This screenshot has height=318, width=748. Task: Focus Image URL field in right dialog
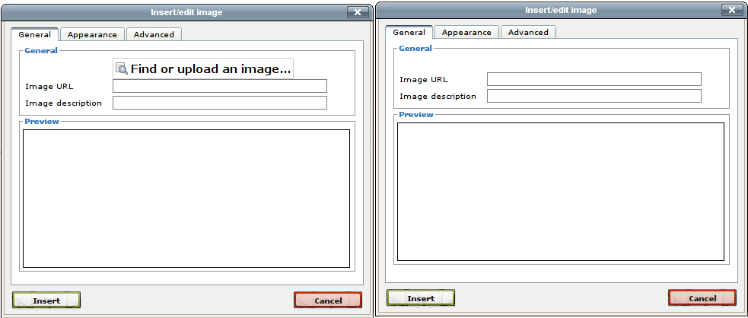coord(594,79)
